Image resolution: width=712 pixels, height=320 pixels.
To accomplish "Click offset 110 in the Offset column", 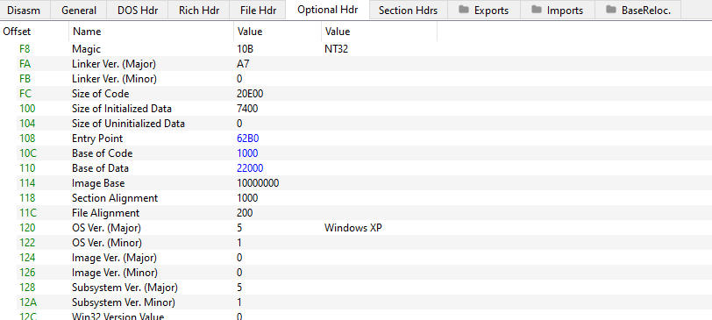I will pyautogui.click(x=27, y=168).
